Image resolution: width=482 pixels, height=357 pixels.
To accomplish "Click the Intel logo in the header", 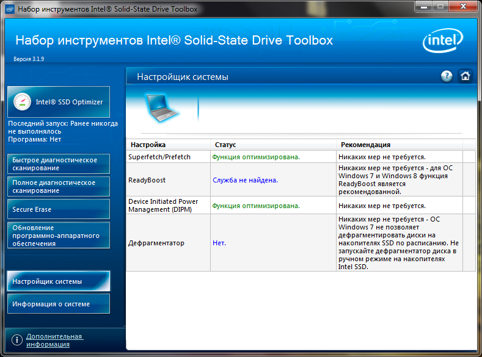I will [443, 40].
